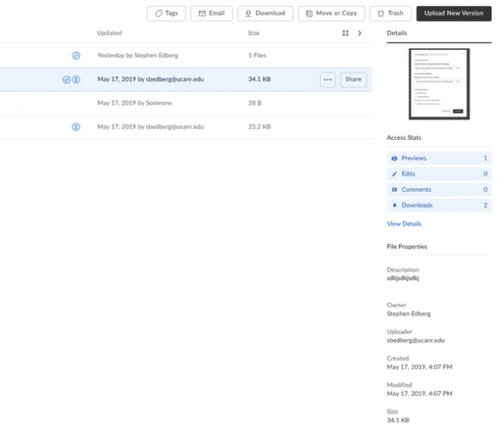Sort the list by the Updated column
The image size is (497, 434).
[109, 33]
